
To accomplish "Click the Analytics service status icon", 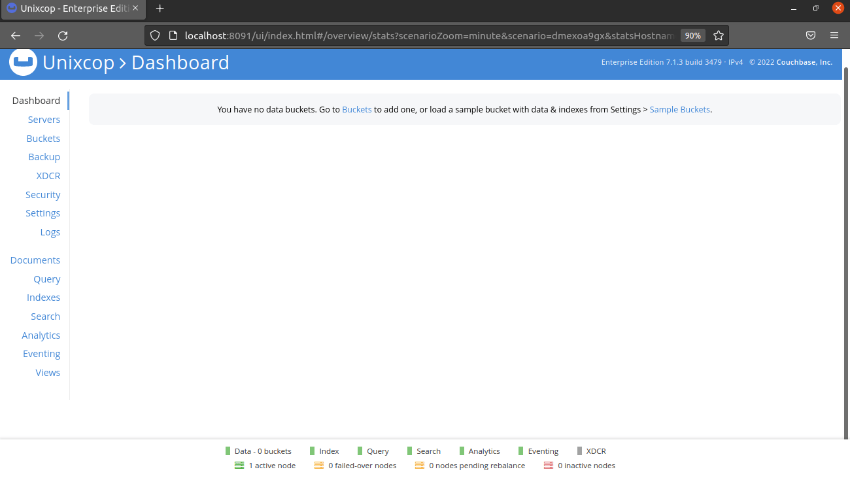I will pos(462,451).
